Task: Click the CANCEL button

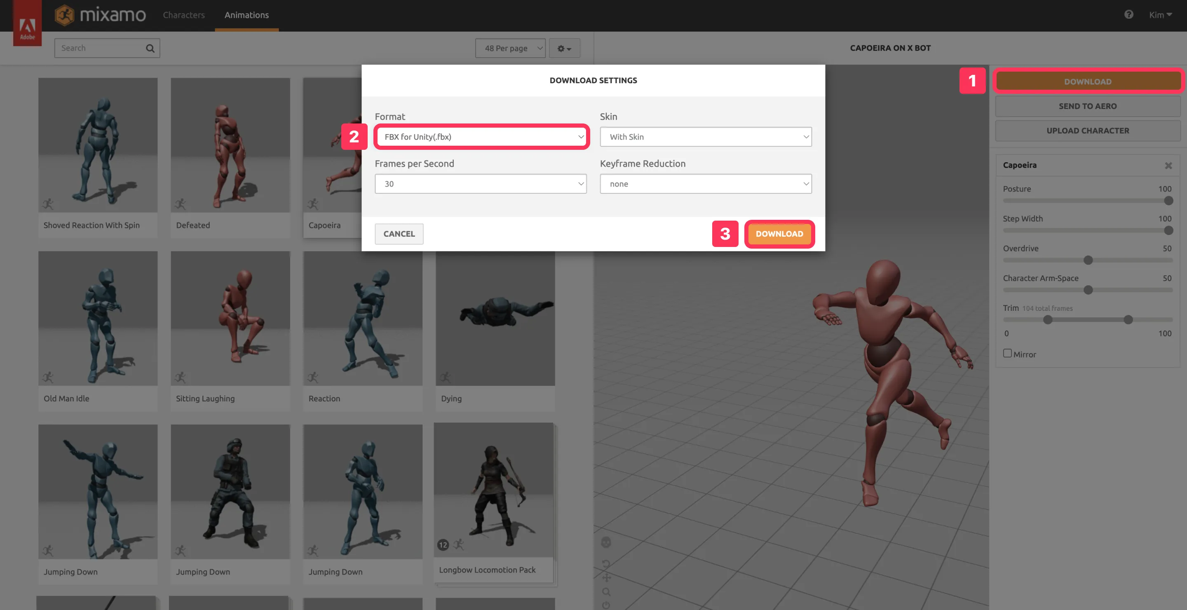Action: [x=399, y=233]
